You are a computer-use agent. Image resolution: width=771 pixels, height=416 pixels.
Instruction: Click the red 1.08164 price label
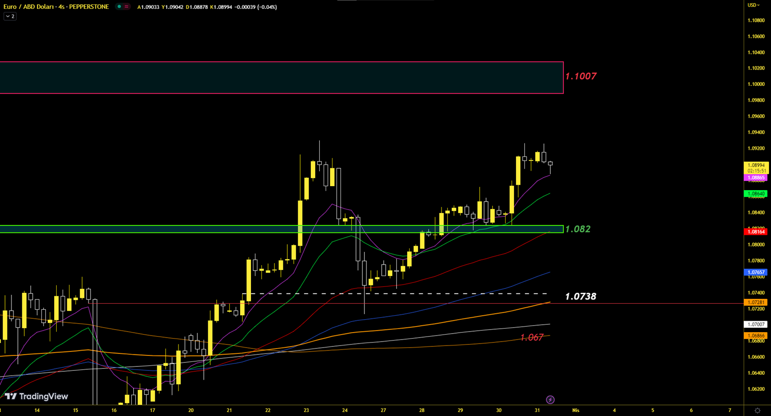point(756,232)
